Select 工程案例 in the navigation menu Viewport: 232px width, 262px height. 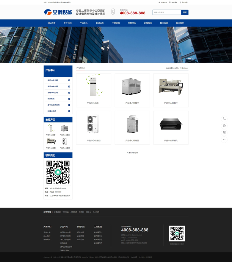[116, 23]
